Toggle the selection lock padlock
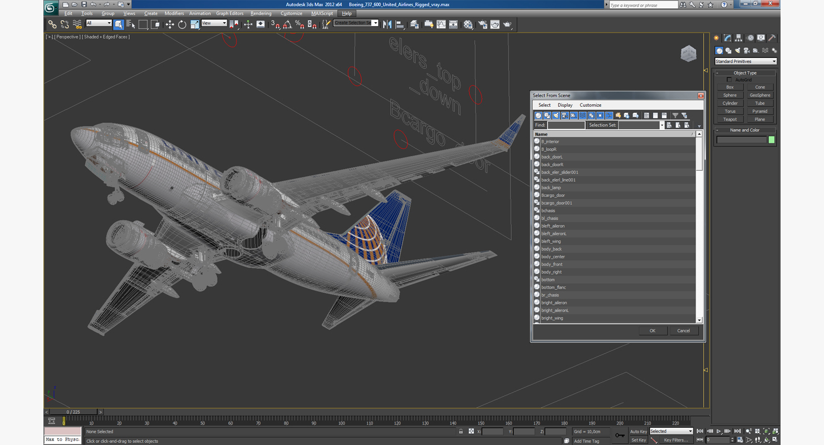The width and height of the screenshot is (824, 445). coord(460,431)
